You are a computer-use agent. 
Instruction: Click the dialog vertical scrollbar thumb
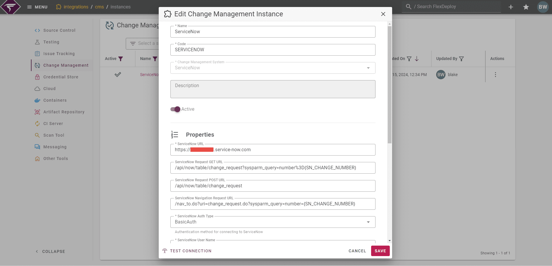tap(389, 84)
